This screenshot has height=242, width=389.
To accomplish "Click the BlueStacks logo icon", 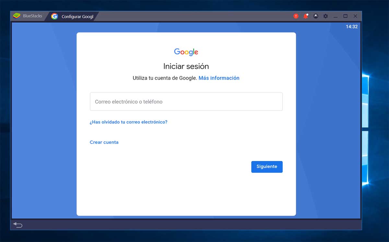I will (17, 16).
